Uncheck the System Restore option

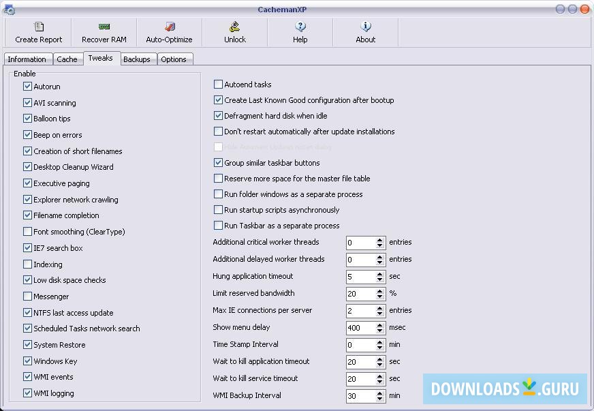(27, 345)
